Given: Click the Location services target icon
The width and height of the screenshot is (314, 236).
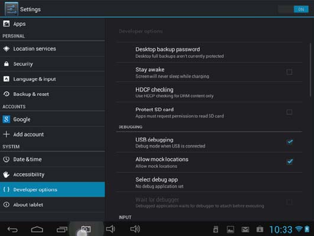Looking at the screenshot, I should pos(6,49).
